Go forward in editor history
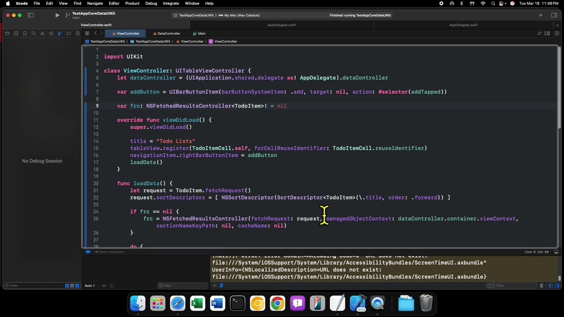 click(101, 33)
